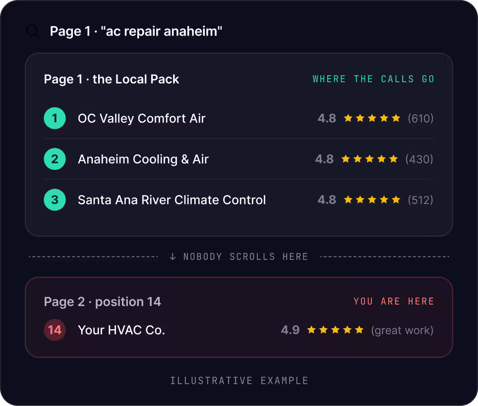Click the search query "ac repair anaheim"

162,31
